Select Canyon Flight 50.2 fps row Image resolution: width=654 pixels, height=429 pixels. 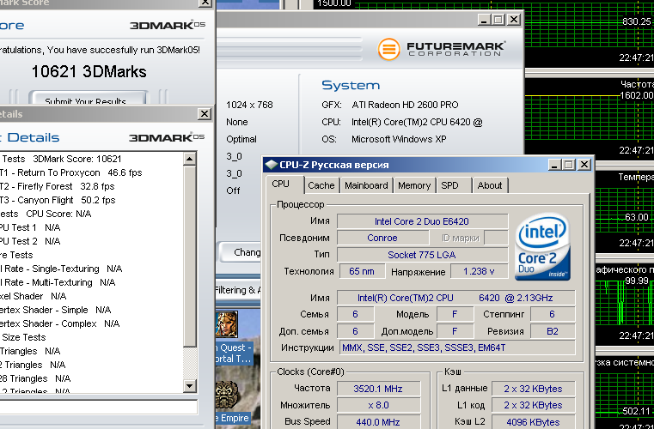tap(92, 200)
